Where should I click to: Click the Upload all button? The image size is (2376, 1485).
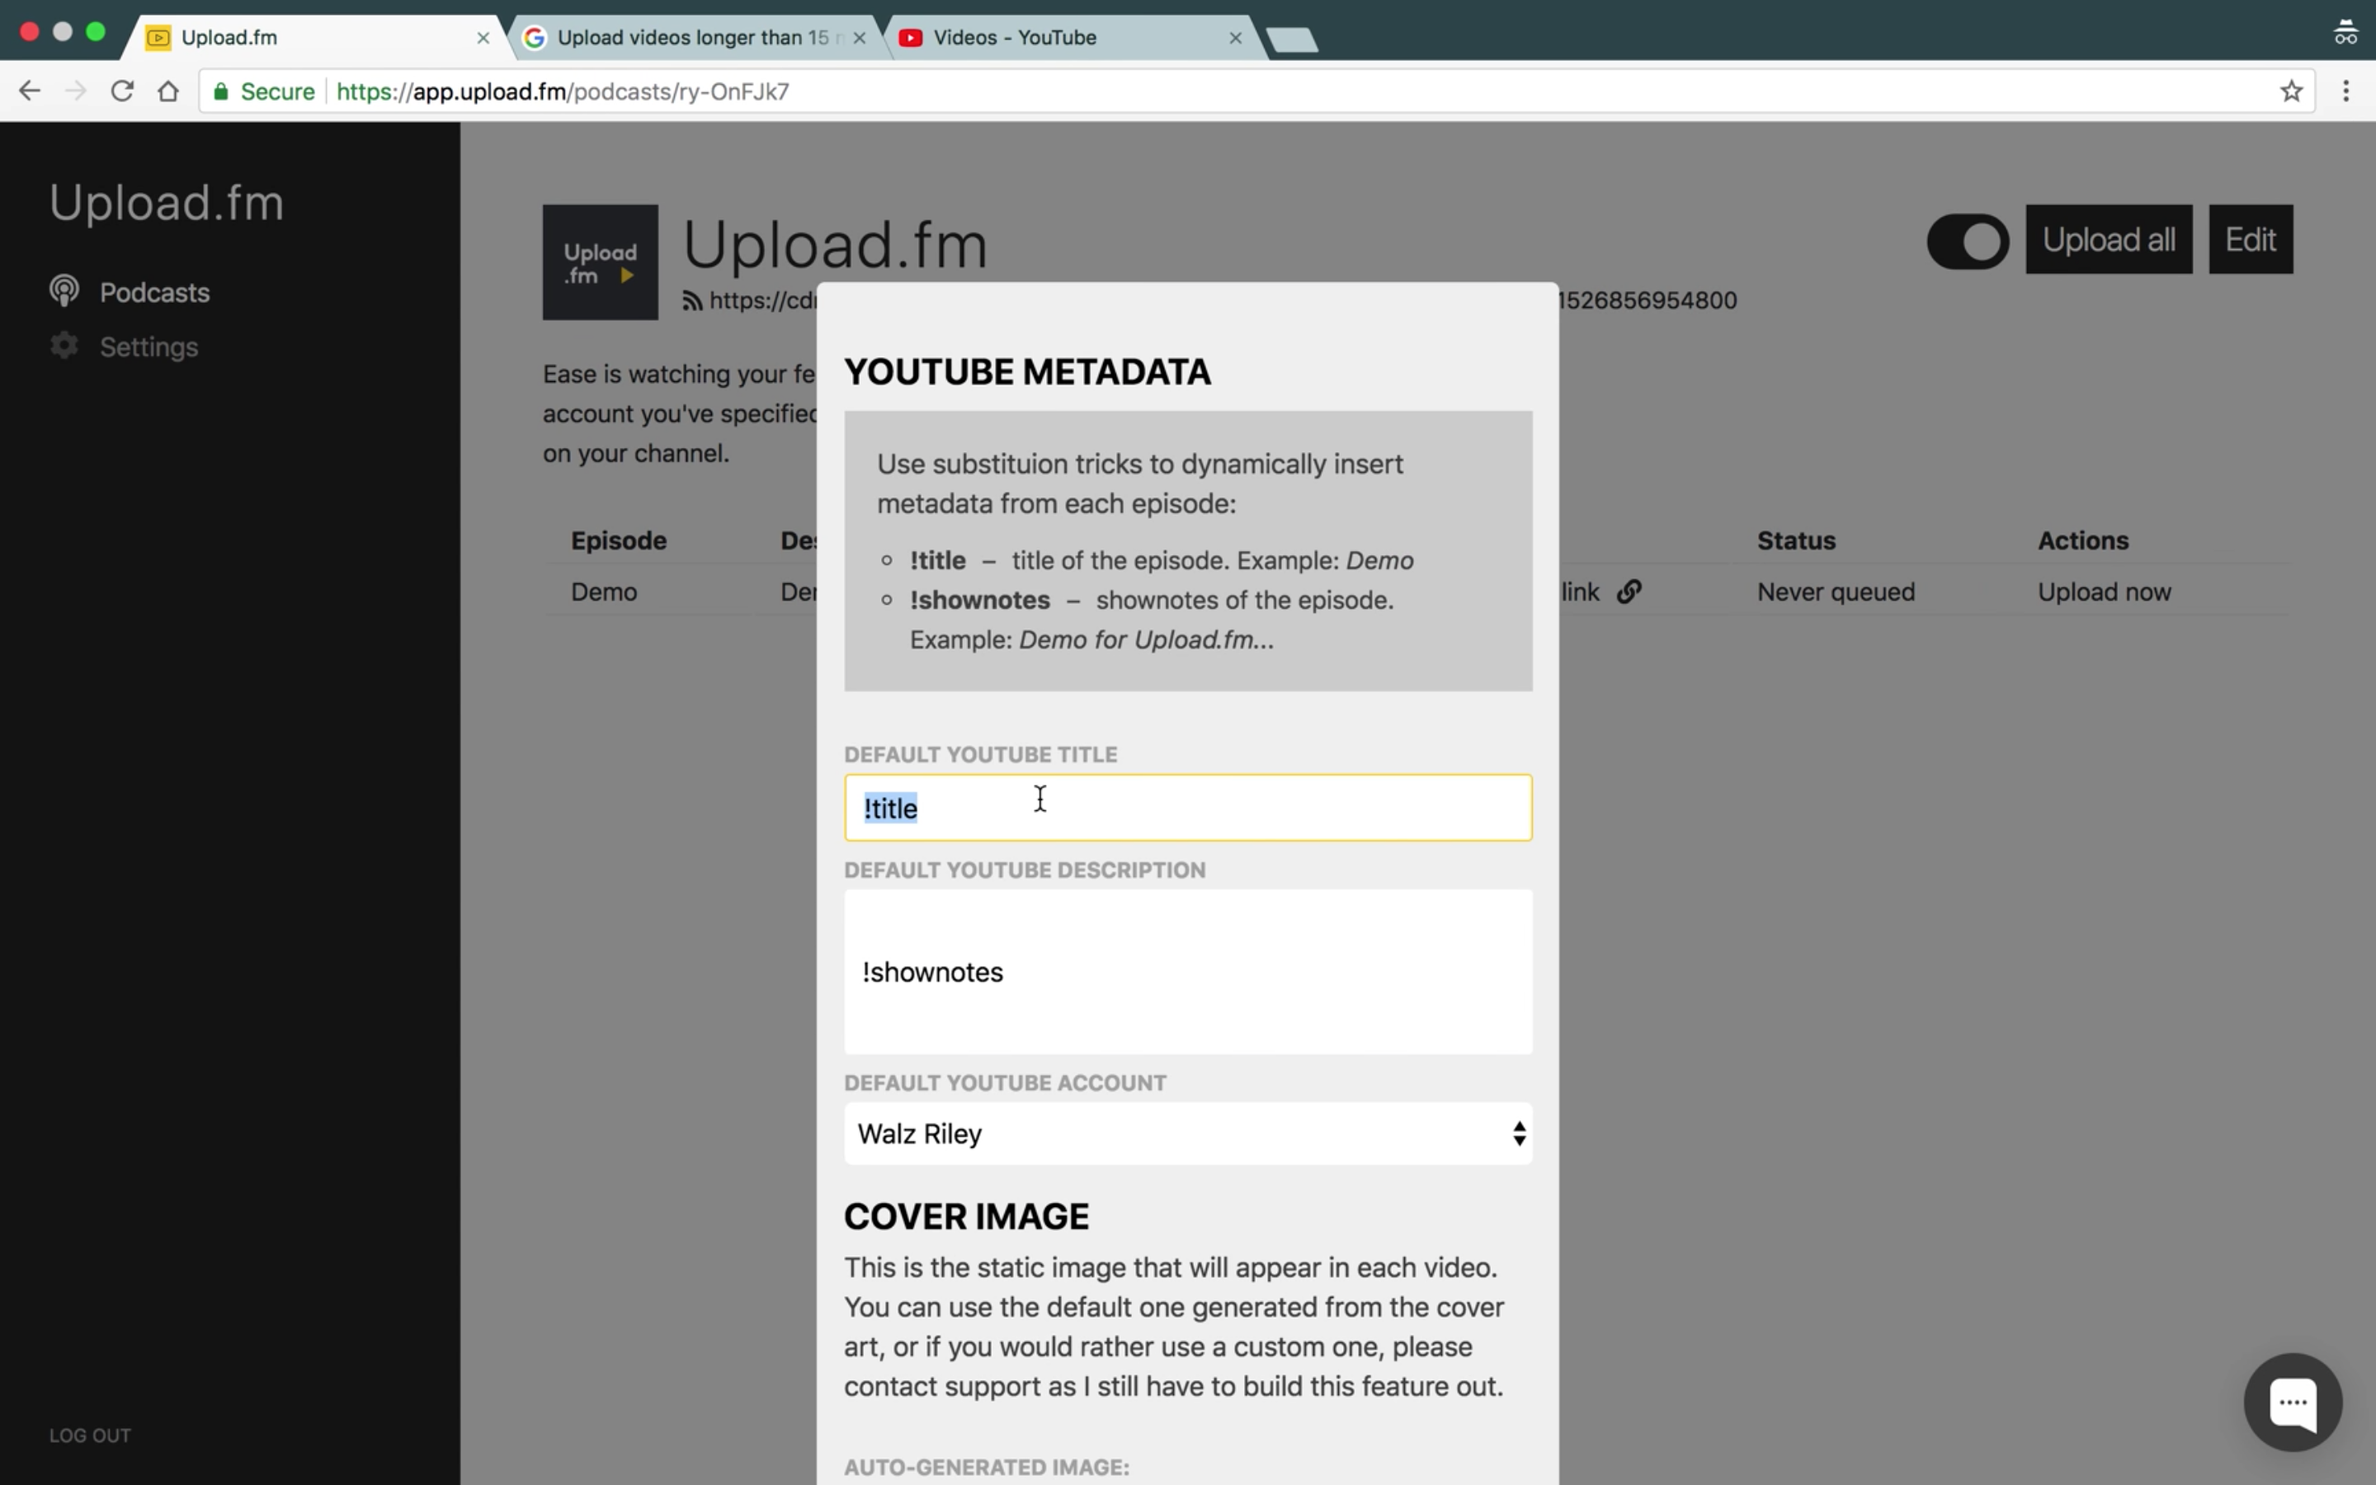pyautogui.click(x=2108, y=239)
